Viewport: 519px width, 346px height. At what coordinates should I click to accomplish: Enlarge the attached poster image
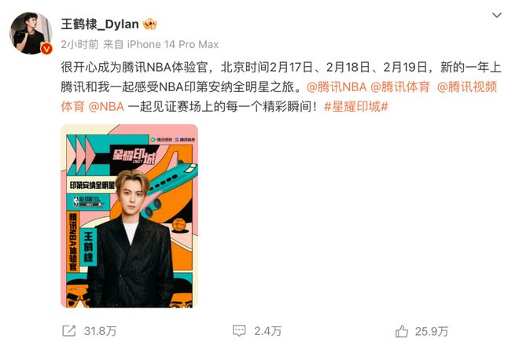(129, 216)
